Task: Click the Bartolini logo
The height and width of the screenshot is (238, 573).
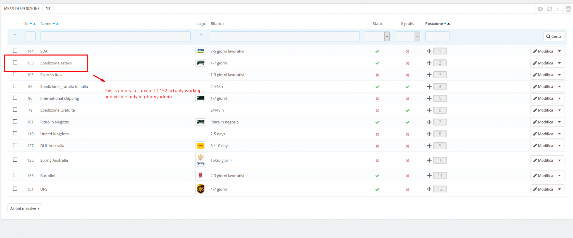Action: tap(201, 175)
